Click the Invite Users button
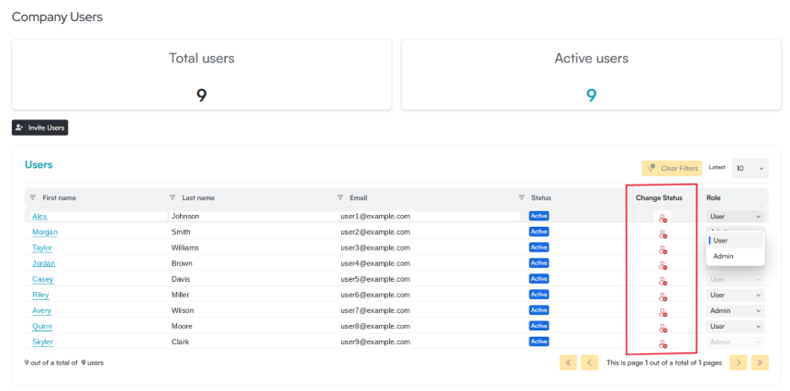 [39, 128]
